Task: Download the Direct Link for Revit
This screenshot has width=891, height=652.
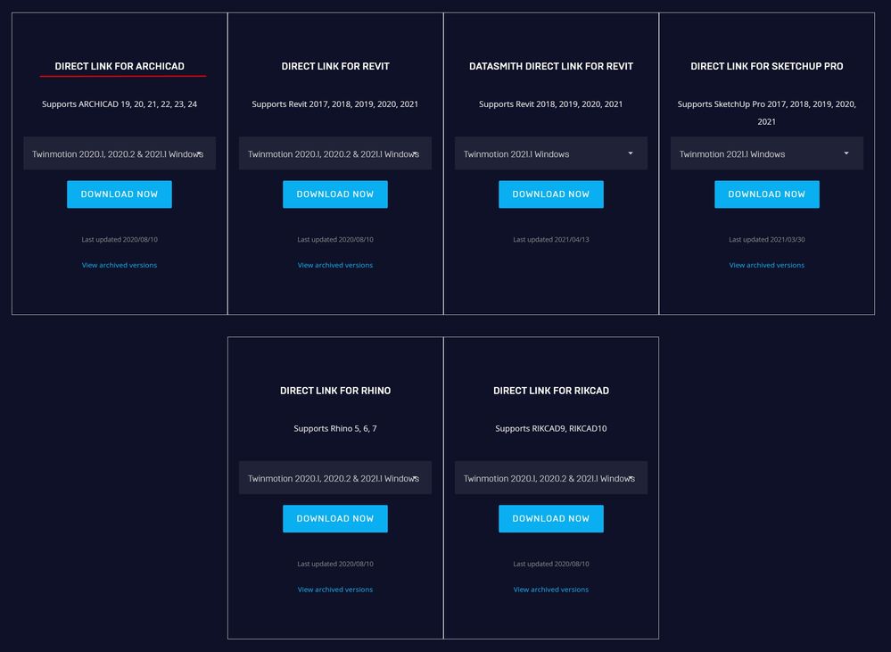Action: click(335, 194)
